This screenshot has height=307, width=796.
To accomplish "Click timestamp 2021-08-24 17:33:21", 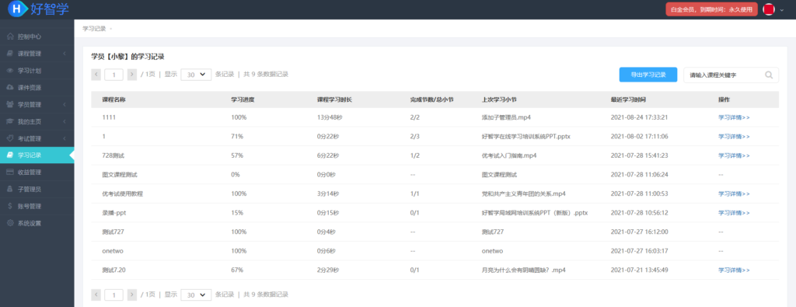I will click(639, 117).
